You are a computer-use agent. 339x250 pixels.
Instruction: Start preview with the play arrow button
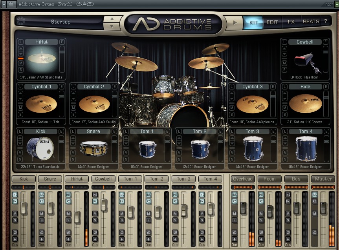(235, 22)
